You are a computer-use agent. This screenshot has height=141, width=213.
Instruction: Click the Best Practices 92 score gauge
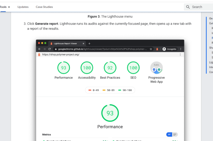[x=110, y=68]
